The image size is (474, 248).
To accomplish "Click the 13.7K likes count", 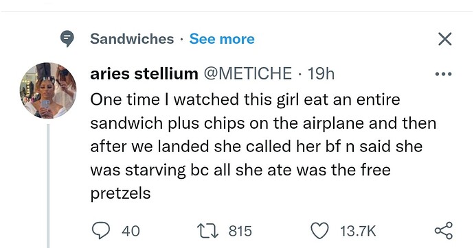I will click(358, 231).
